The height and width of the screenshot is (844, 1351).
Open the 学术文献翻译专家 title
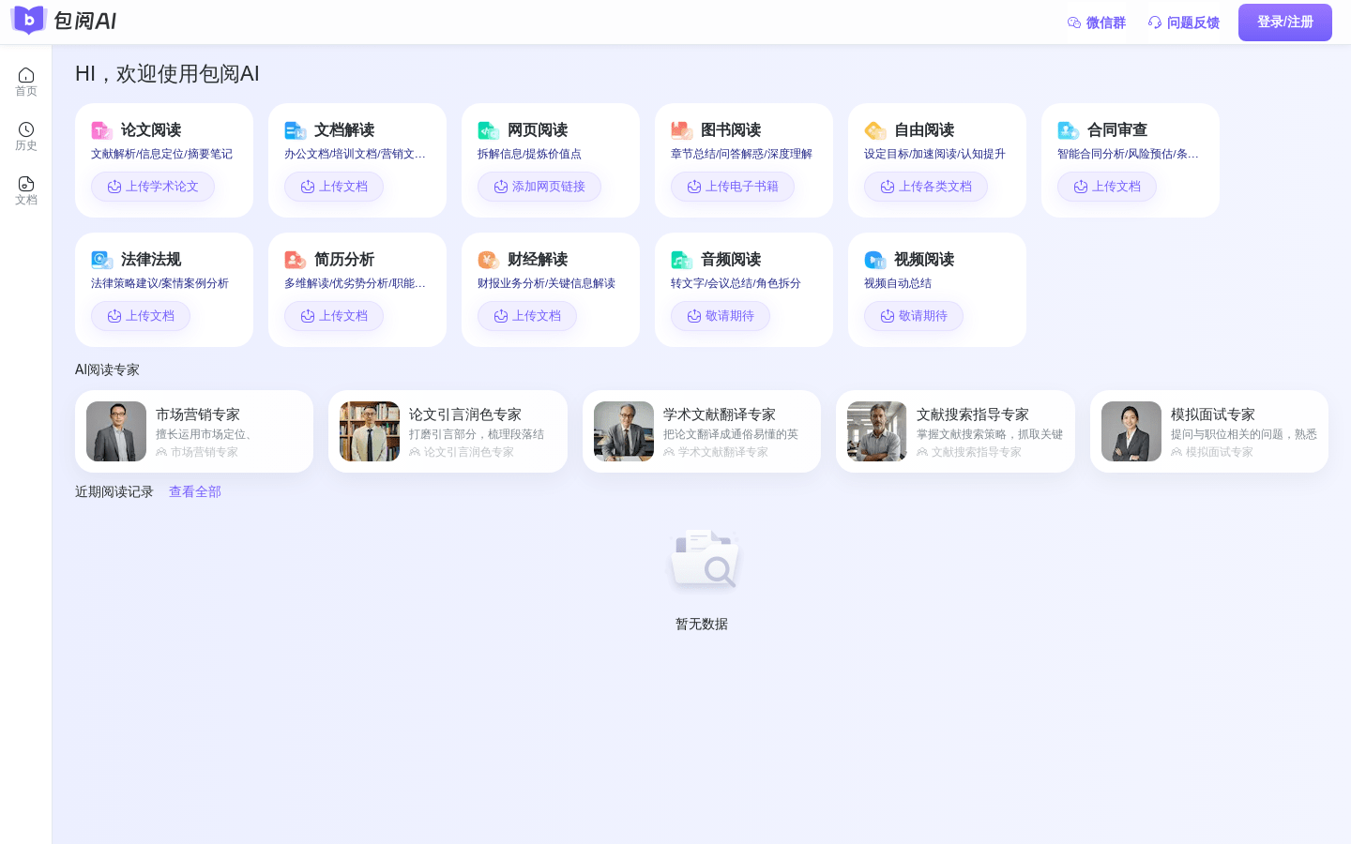tap(720, 414)
